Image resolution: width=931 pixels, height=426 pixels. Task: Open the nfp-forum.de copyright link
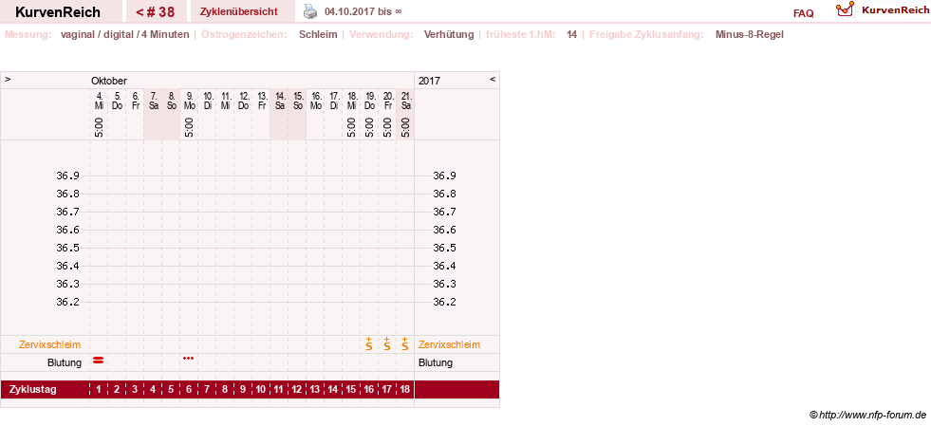867,415
